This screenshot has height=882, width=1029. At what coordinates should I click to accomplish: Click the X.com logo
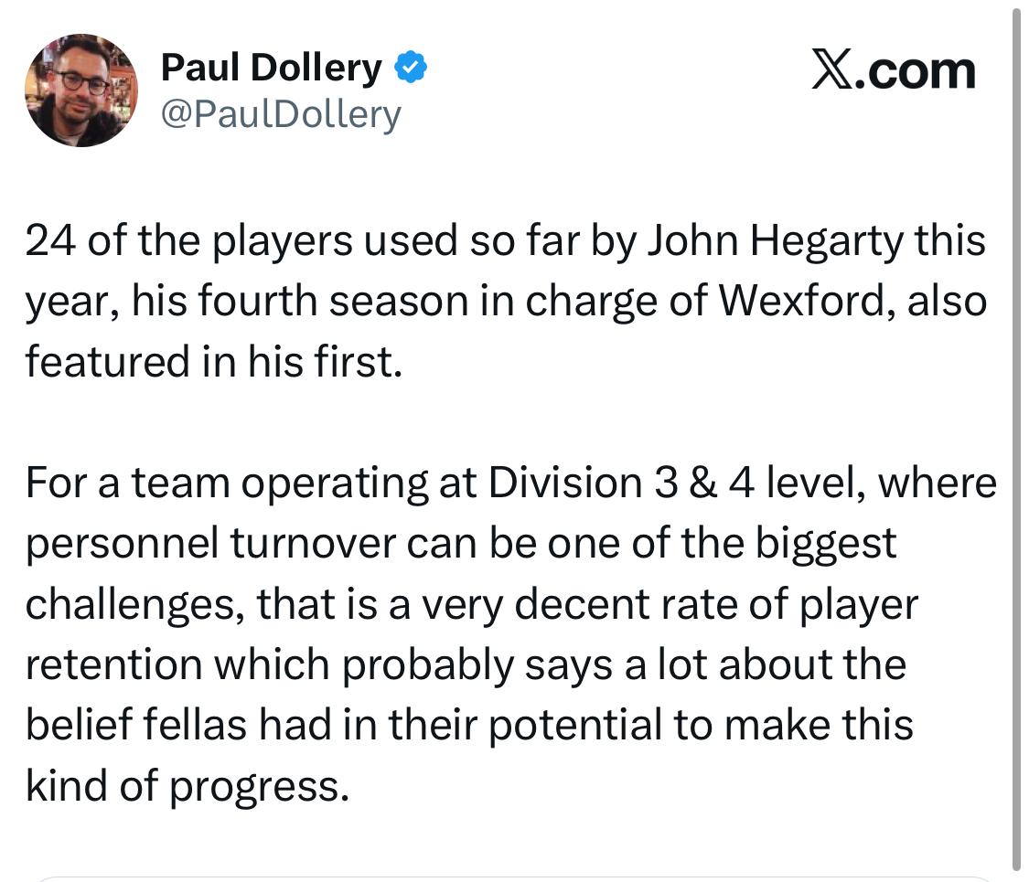pyautogui.click(x=894, y=71)
